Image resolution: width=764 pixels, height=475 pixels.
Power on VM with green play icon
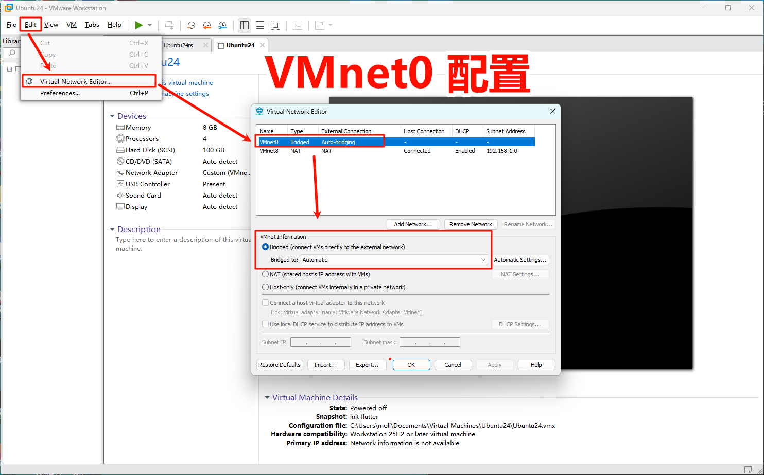point(138,25)
